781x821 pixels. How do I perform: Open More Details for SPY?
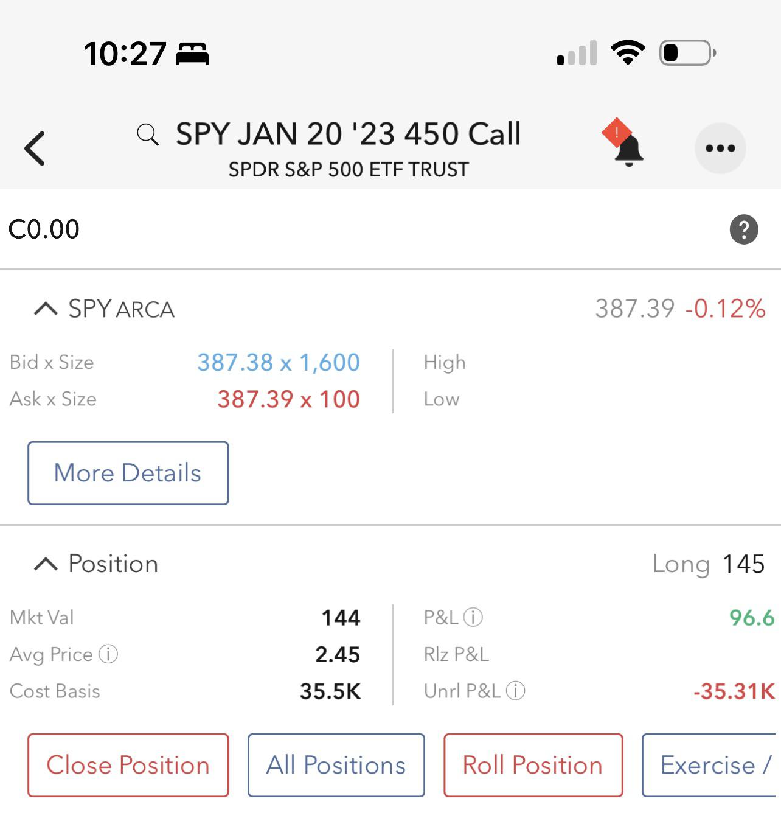pos(128,473)
